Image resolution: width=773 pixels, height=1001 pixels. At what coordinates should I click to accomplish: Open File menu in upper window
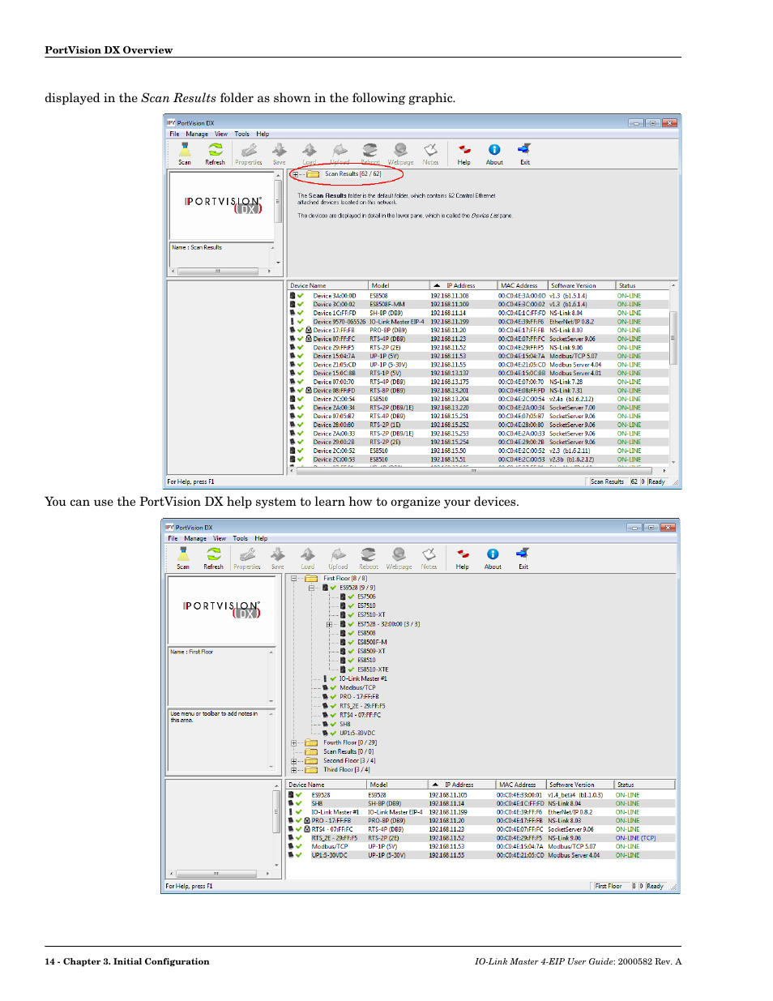tap(174, 134)
